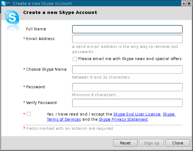
Task: Close window using titlebar X button
Action: point(189,3)
